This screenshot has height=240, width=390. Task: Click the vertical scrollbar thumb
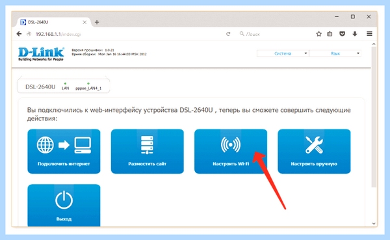click(374, 117)
